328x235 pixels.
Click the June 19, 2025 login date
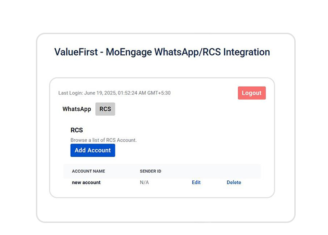point(100,93)
